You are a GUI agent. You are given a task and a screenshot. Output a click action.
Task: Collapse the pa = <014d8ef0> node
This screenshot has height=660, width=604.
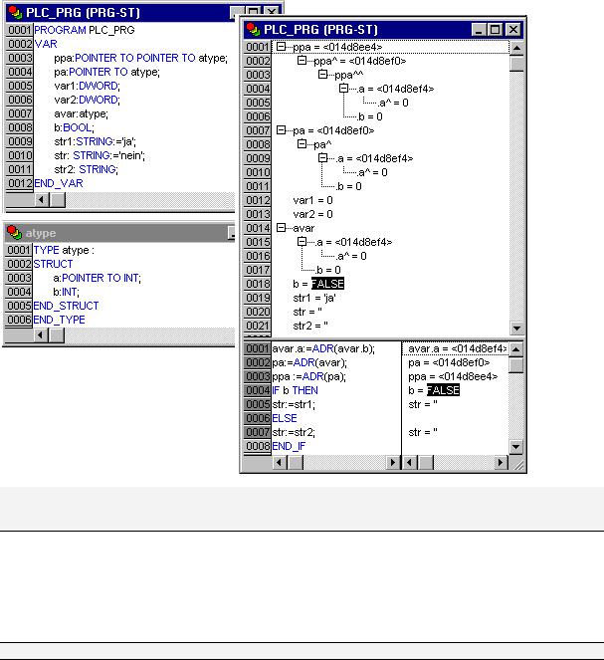(281, 130)
